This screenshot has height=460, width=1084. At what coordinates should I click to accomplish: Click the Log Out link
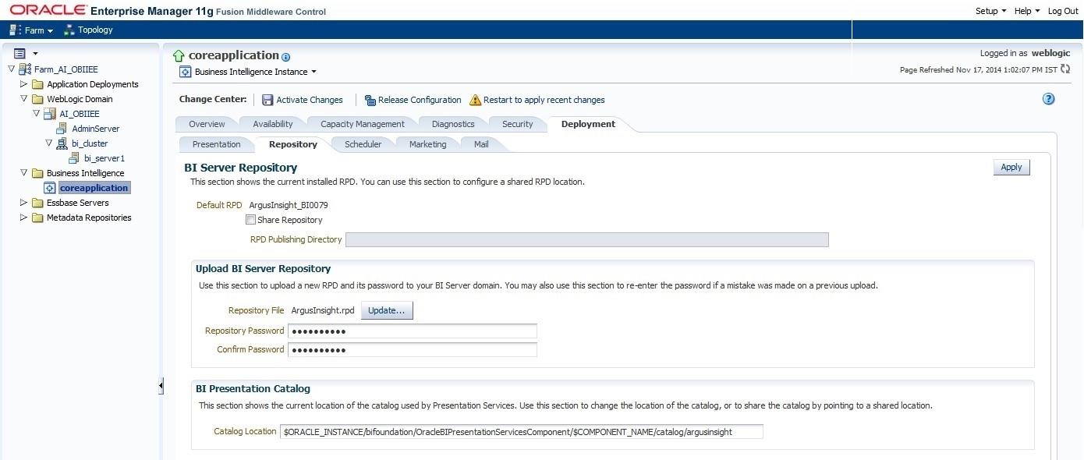(1063, 11)
